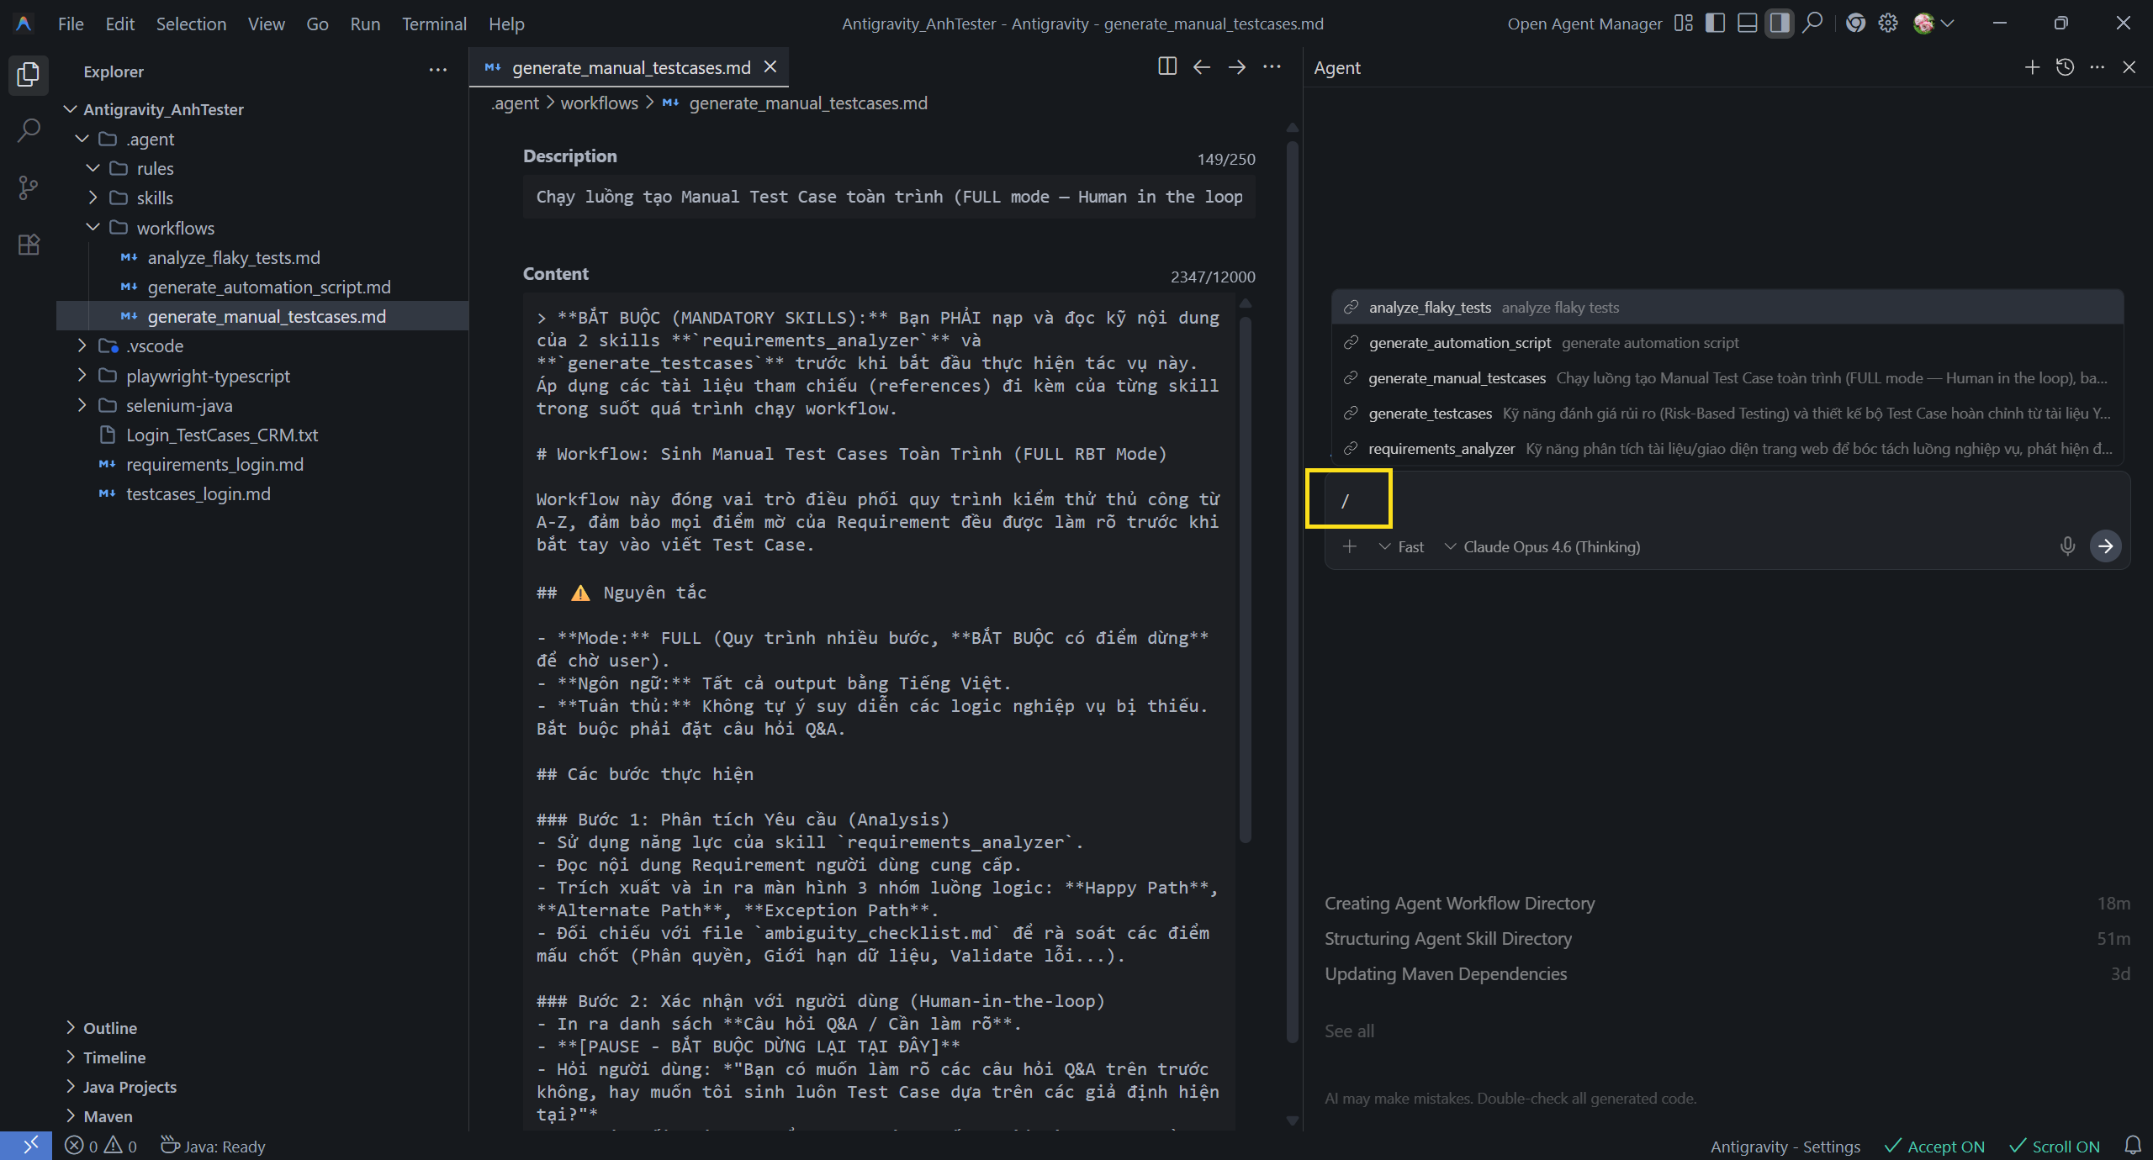Toggle Accept ON in status bar

(1933, 1147)
